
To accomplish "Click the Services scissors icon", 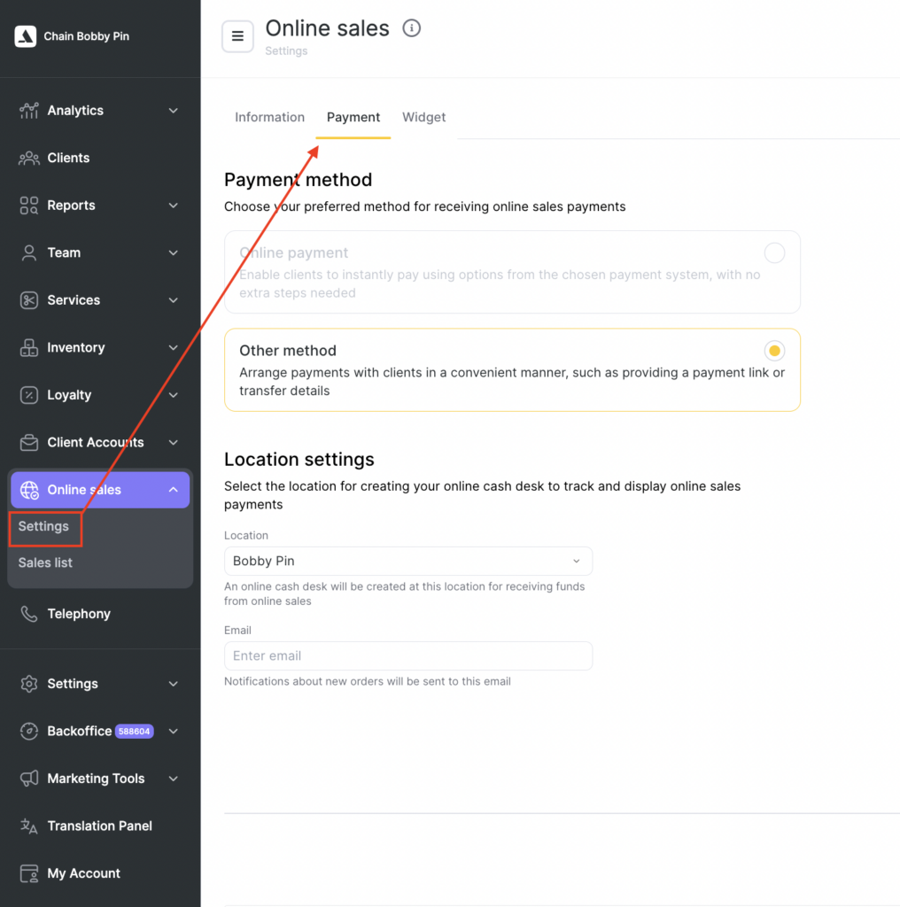I will 29,300.
